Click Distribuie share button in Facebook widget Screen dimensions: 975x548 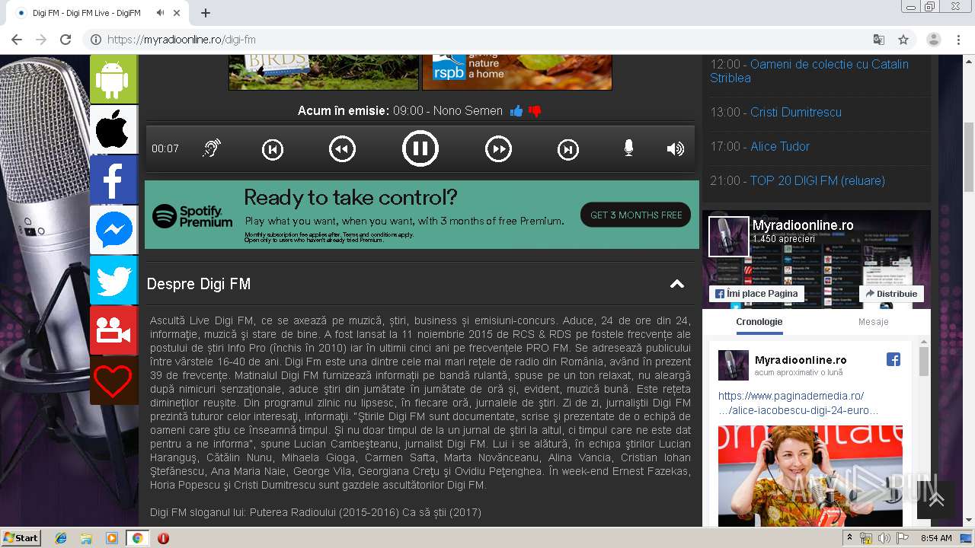[x=891, y=294]
